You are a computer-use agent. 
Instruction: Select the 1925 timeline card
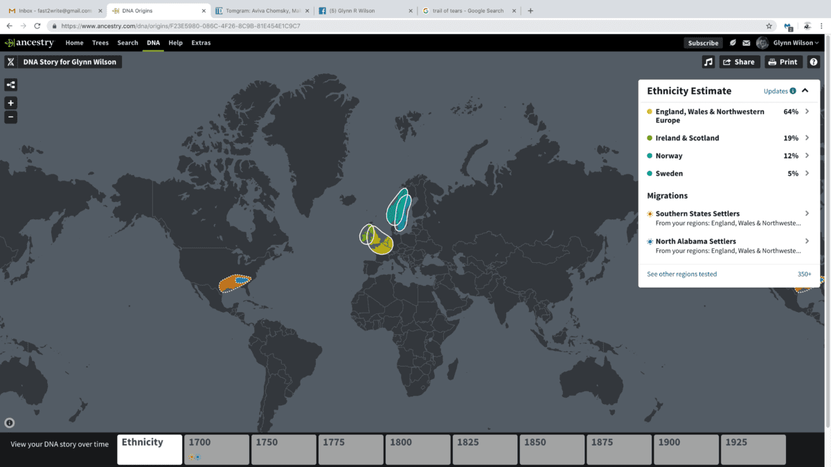(753, 450)
